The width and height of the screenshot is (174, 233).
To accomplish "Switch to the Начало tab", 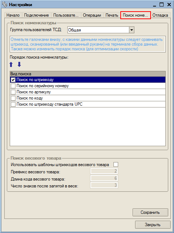I will 13,15.
